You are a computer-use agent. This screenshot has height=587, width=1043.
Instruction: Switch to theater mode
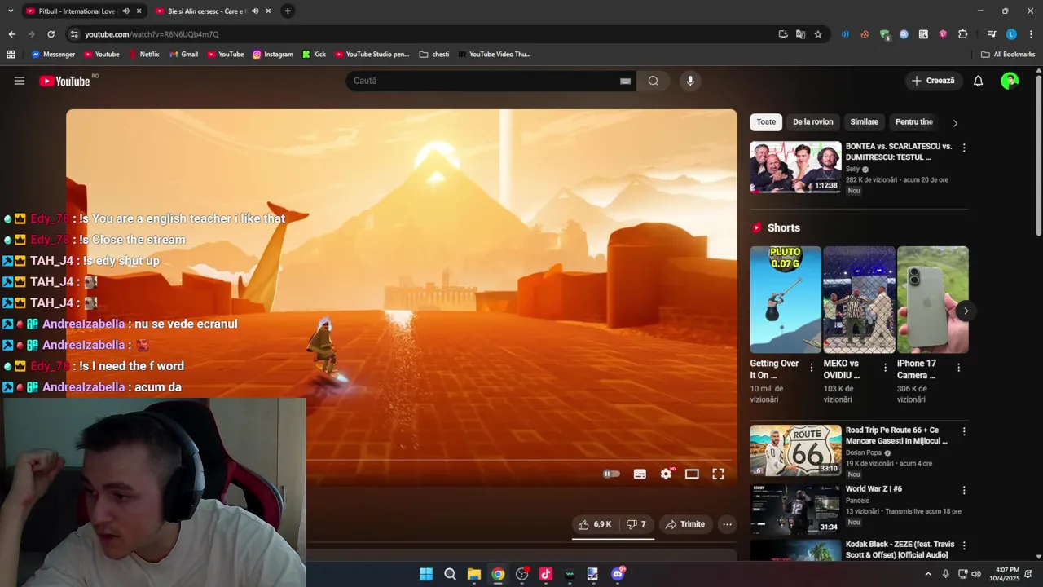tap(692, 474)
